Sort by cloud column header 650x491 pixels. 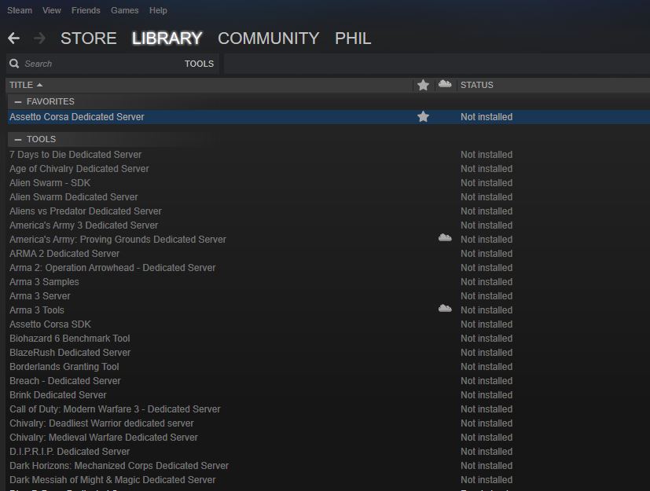point(445,84)
